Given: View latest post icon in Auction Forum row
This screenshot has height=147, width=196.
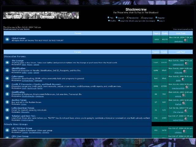Looking at the screenshot, I should (183, 103).
